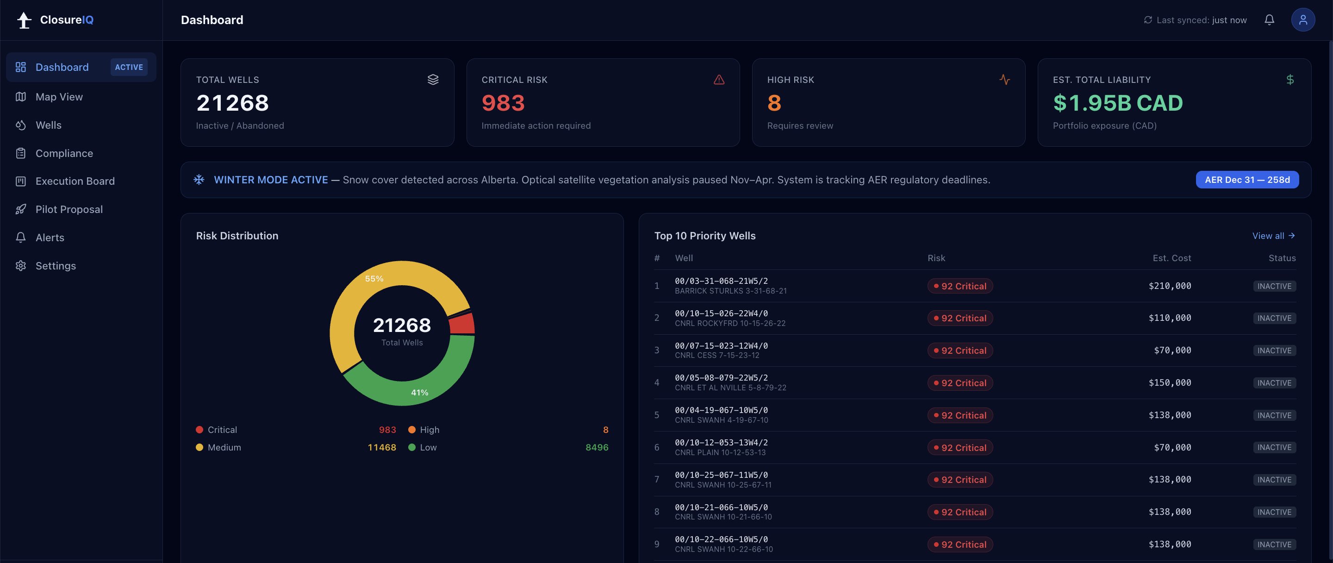This screenshot has width=1333, height=563.
Task: Select the Pilot Proposal rocket icon
Action: (21, 209)
